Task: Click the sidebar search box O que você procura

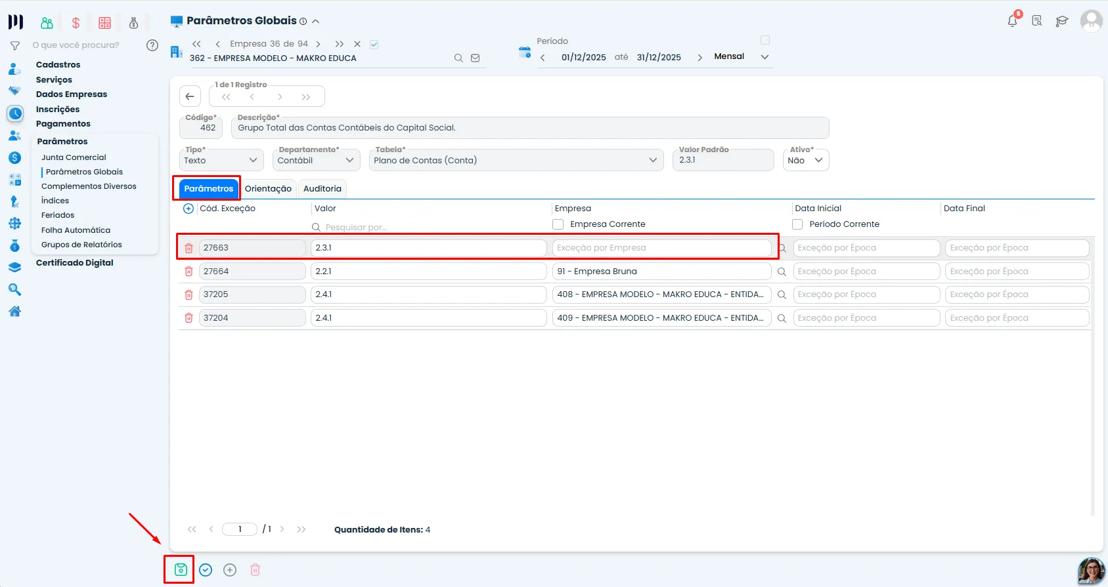Action: click(76, 45)
